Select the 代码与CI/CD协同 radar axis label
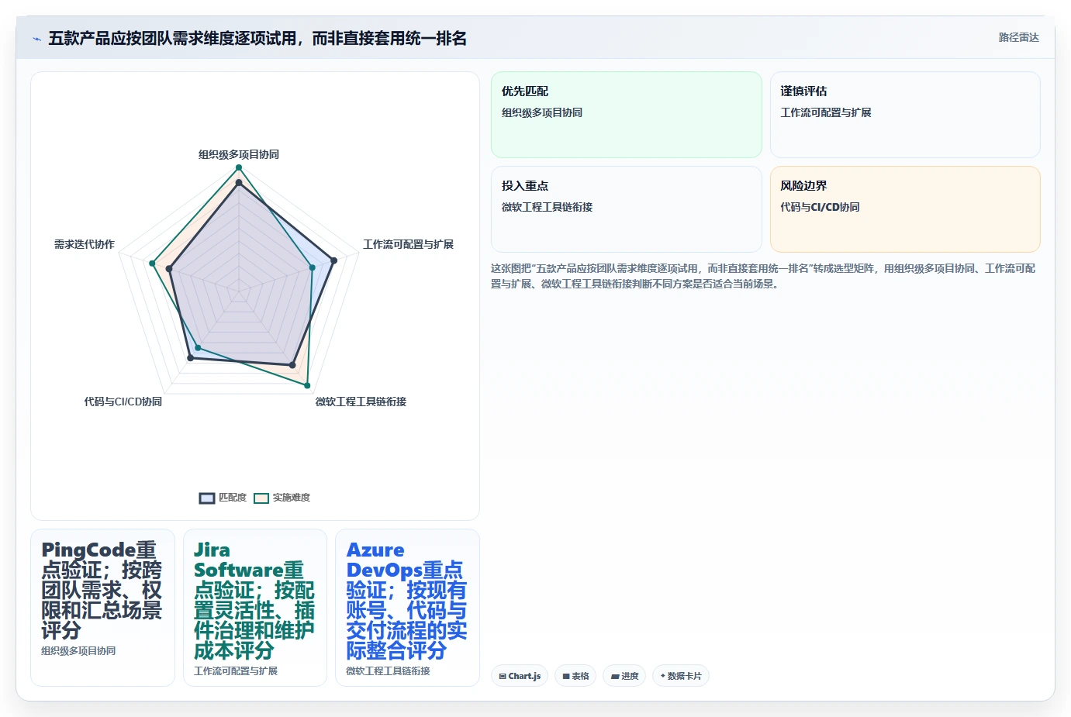The image size is (1071, 717). click(x=123, y=402)
